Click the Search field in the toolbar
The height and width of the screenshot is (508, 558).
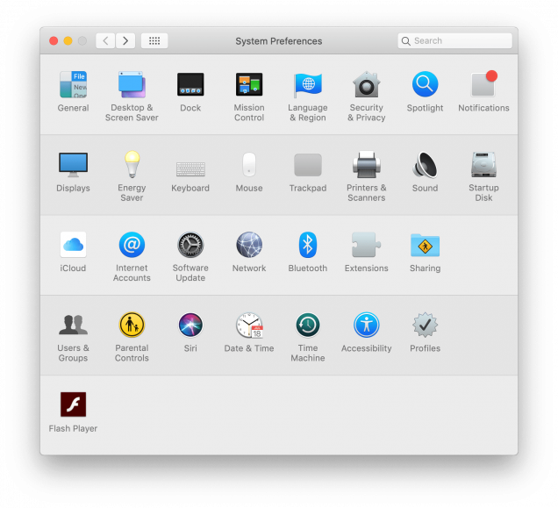[454, 41]
